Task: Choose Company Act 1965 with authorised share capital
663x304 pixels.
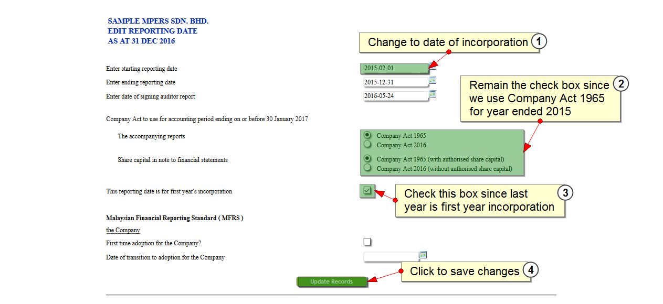Action: tap(367, 158)
